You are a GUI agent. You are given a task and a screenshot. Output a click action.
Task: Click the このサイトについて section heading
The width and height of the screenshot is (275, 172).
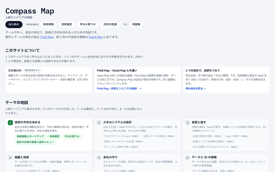[x=22, y=50]
